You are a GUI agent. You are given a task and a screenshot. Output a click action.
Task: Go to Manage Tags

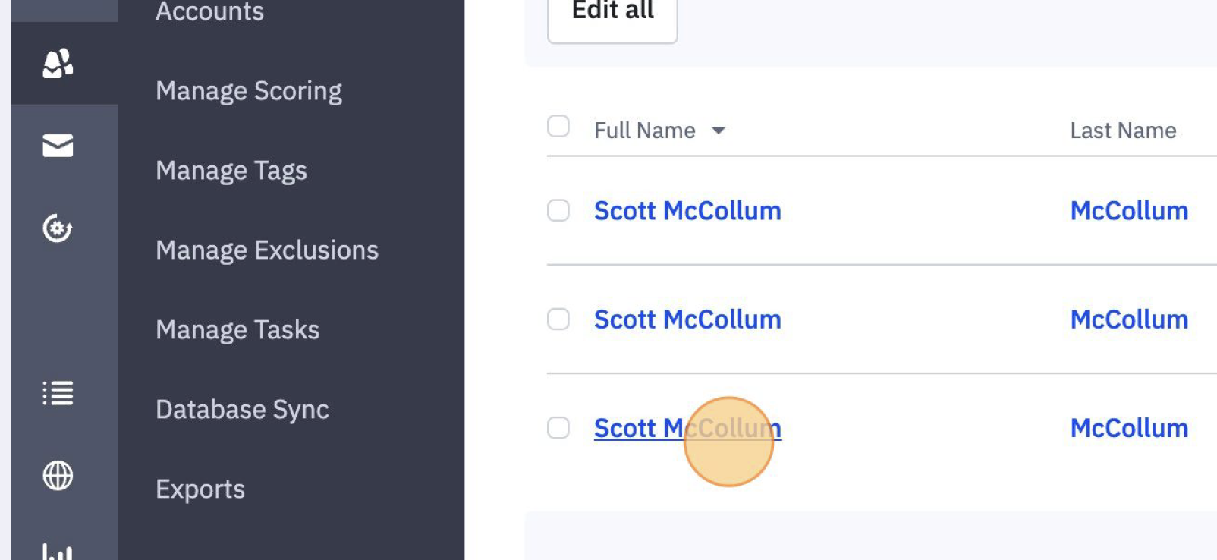(x=231, y=171)
